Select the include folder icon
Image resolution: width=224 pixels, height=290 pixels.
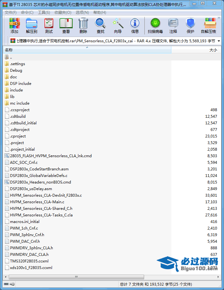[7, 90]
